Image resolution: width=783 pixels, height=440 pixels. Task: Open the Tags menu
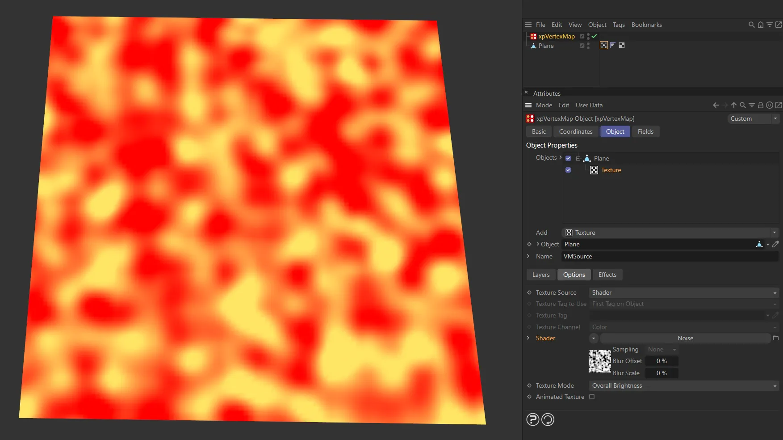(x=619, y=25)
